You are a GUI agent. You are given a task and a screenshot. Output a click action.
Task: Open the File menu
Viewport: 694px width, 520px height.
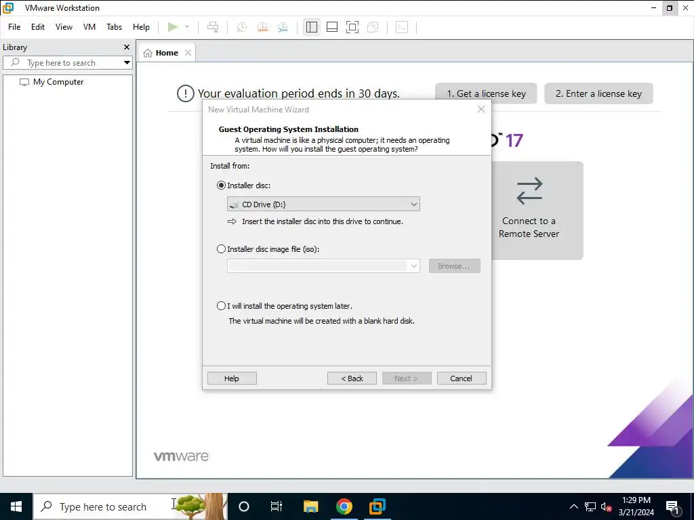pyautogui.click(x=14, y=27)
